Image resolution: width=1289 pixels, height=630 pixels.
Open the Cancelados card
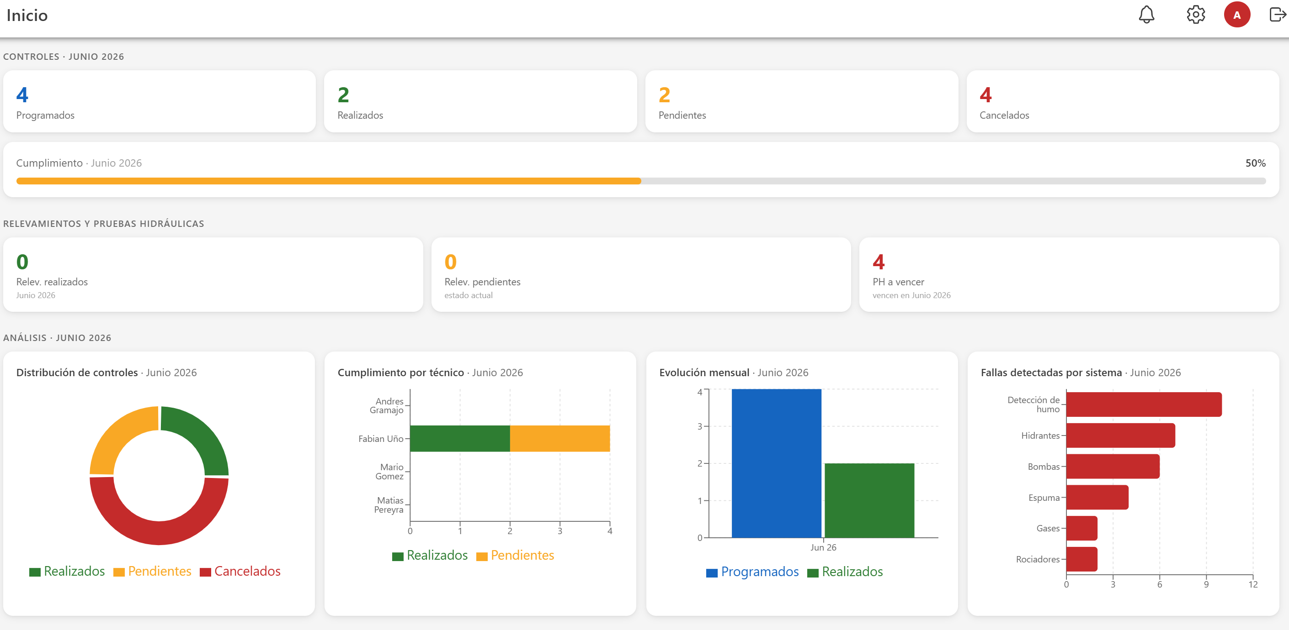coord(1123,101)
